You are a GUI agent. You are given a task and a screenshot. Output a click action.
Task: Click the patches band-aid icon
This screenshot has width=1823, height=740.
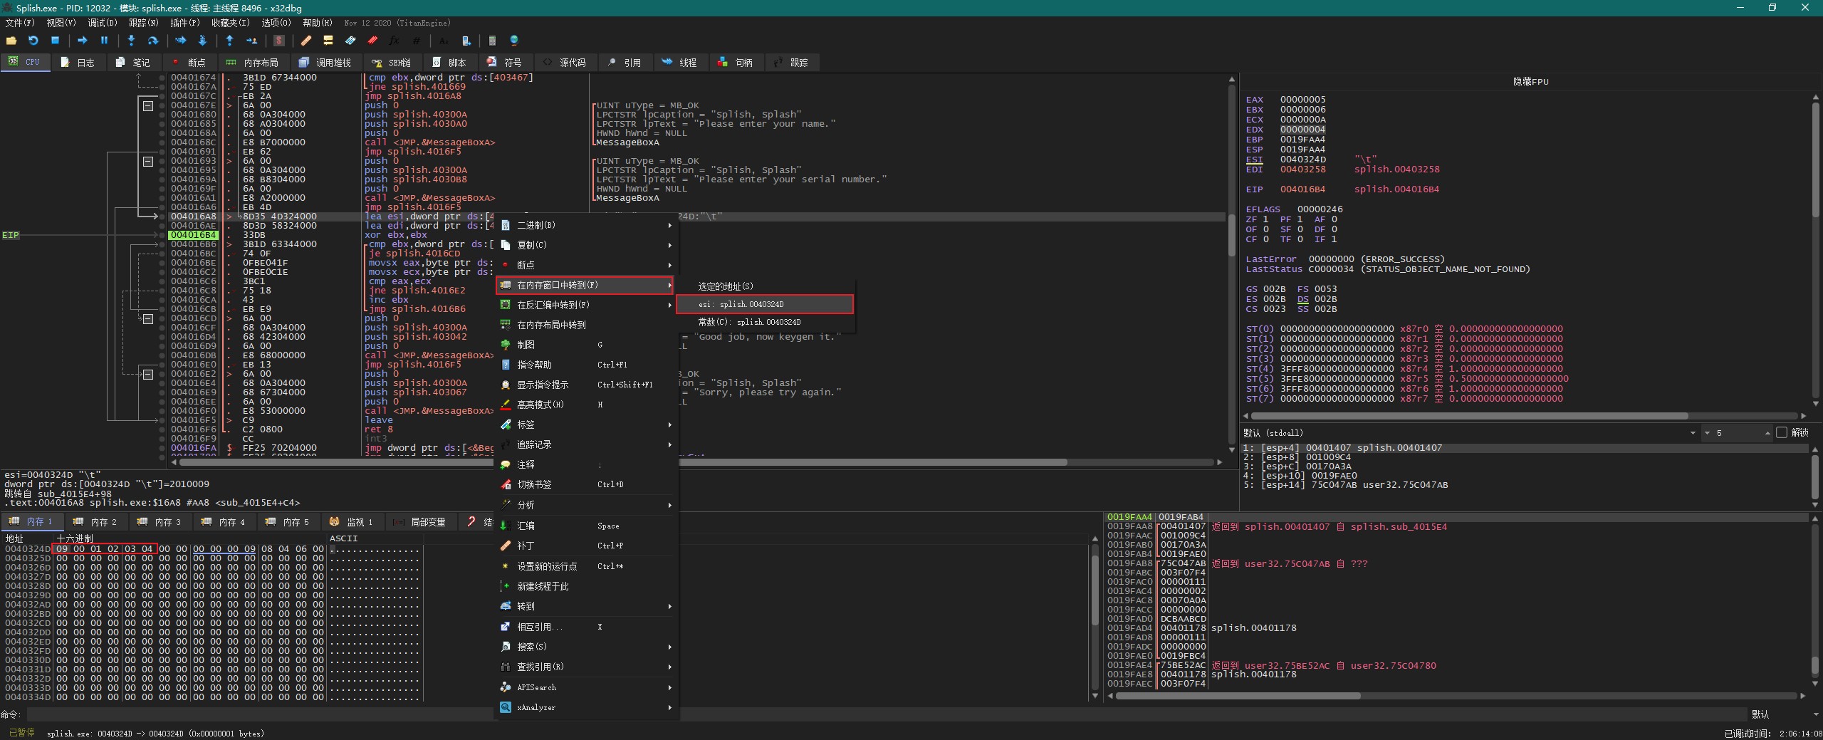point(305,41)
